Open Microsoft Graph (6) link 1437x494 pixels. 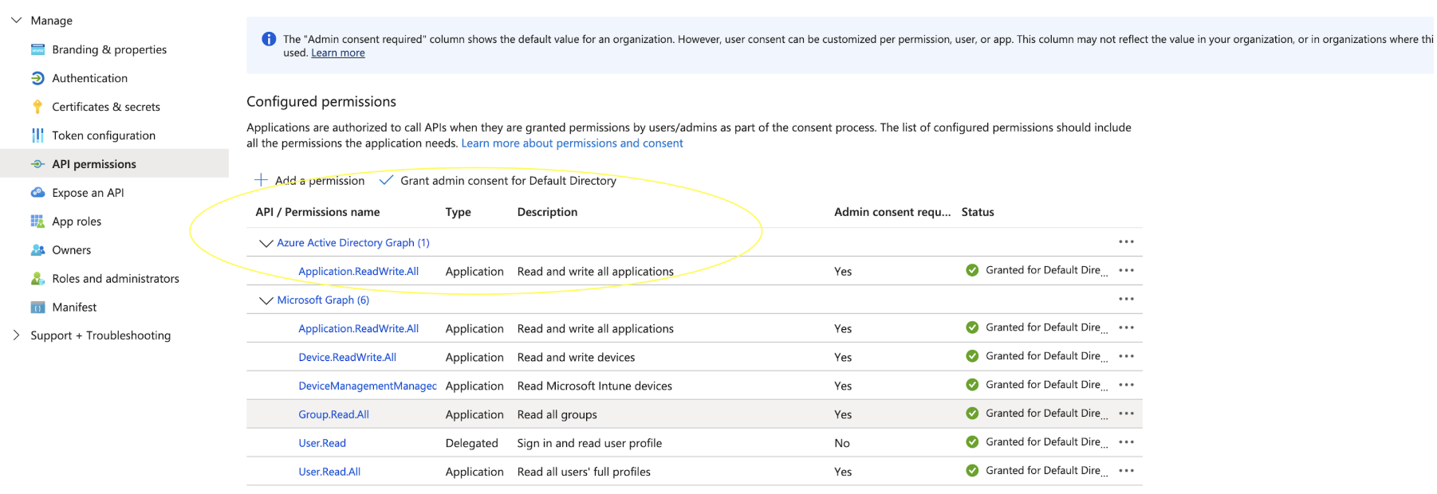[x=323, y=300]
